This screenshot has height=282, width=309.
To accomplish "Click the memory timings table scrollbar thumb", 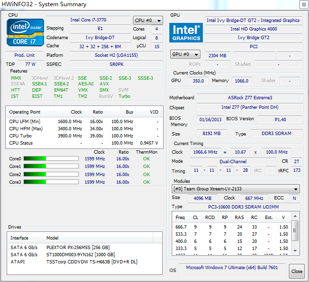I will pyautogui.click(x=295, y=230).
